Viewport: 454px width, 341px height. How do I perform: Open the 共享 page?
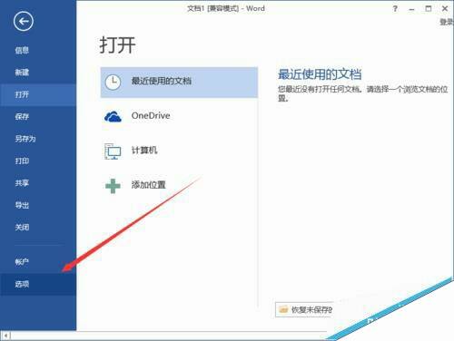click(38, 183)
